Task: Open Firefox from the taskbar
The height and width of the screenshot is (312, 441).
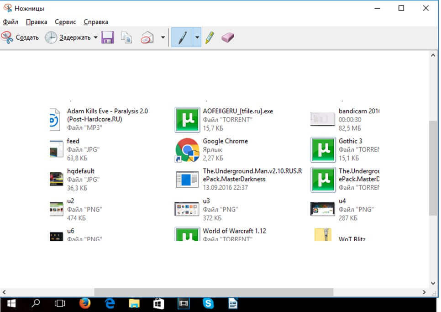Action: click(84, 303)
